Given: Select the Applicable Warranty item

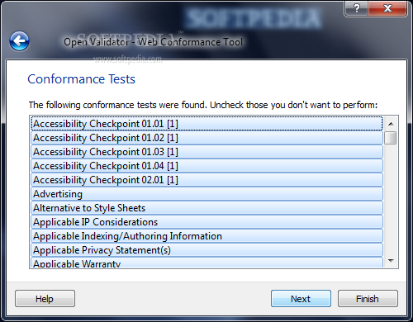Looking at the screenshot, I should pos(206,263).
